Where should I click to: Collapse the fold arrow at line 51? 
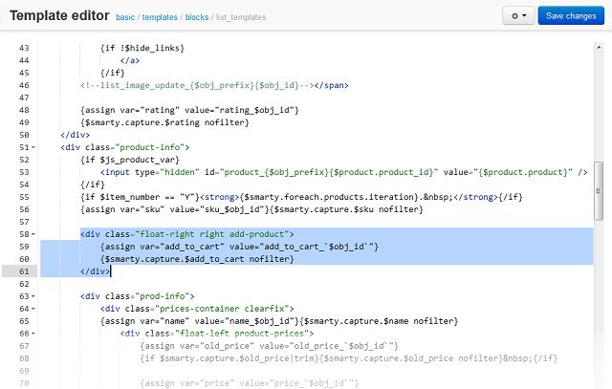coord(33,147)
